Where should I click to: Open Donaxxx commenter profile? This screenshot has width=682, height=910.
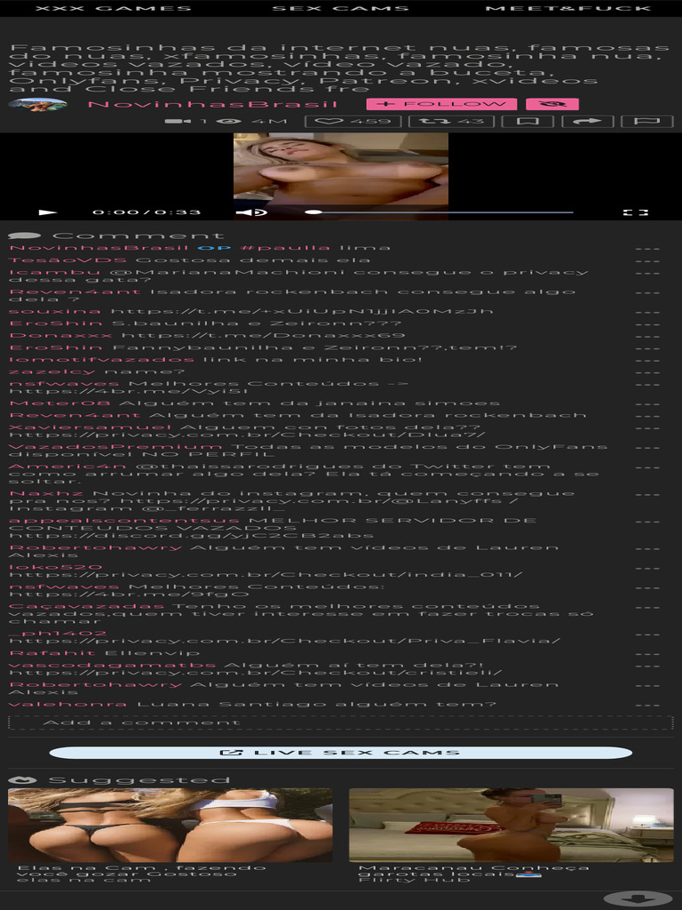click(x=61, y=335)
